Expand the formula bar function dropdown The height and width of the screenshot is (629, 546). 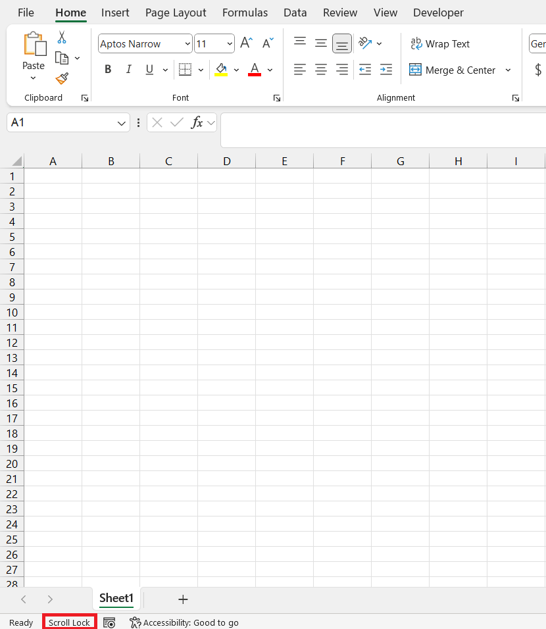[211, 123]
